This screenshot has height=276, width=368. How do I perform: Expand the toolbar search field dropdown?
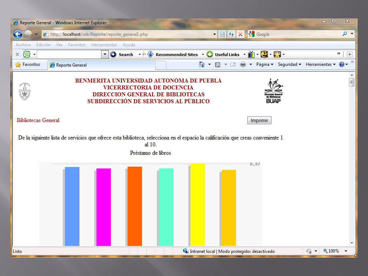click(x=105, y=54)
